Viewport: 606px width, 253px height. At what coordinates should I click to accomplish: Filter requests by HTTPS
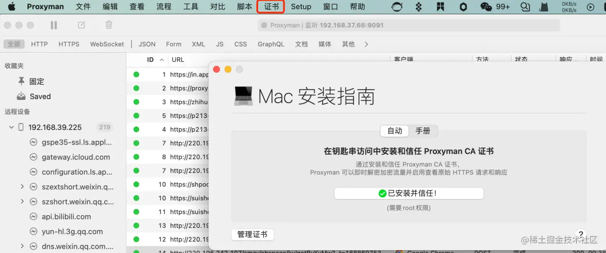[x=69, y=44]
